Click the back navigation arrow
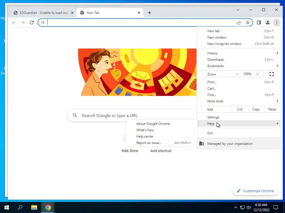The height and width of the screenshot is (213, 285). click(x=14, y=22)
